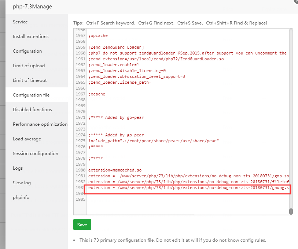This screenshot has height=249, width=298.
Task: Open Limit of timeout settings
Action: pyautogui.click(x=30, y=80)
